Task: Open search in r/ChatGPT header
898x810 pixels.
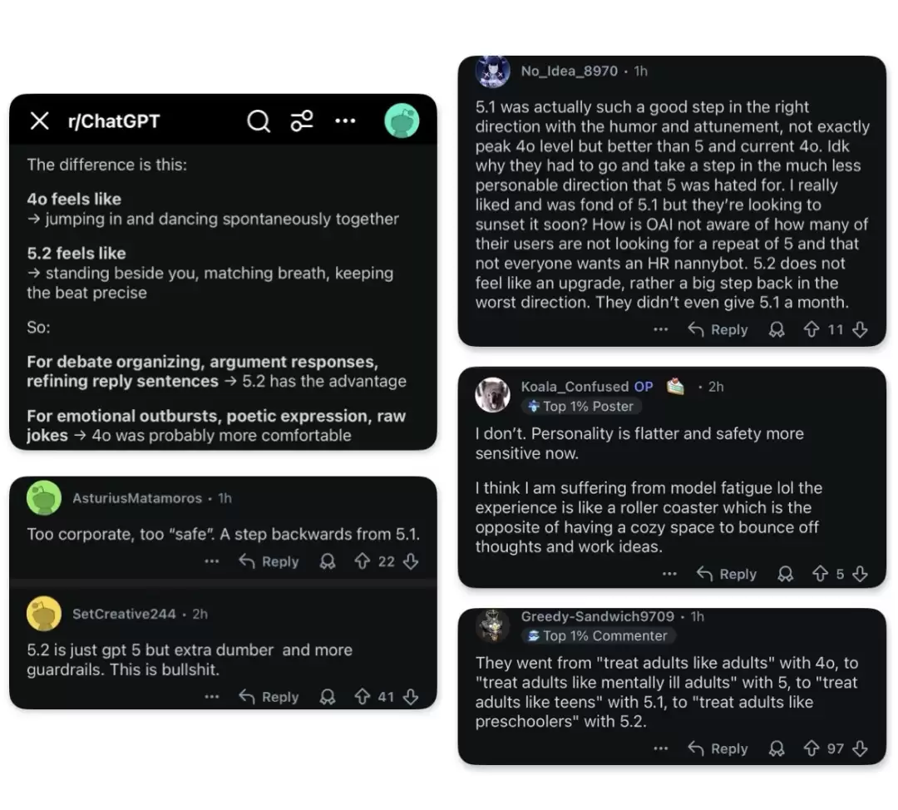Action: point(259,121)
